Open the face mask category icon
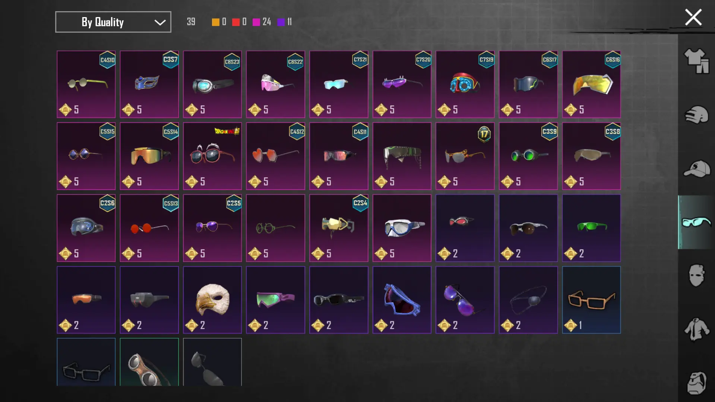The height and width of the screenshot is (402, 715). click(x=696, y=276)
